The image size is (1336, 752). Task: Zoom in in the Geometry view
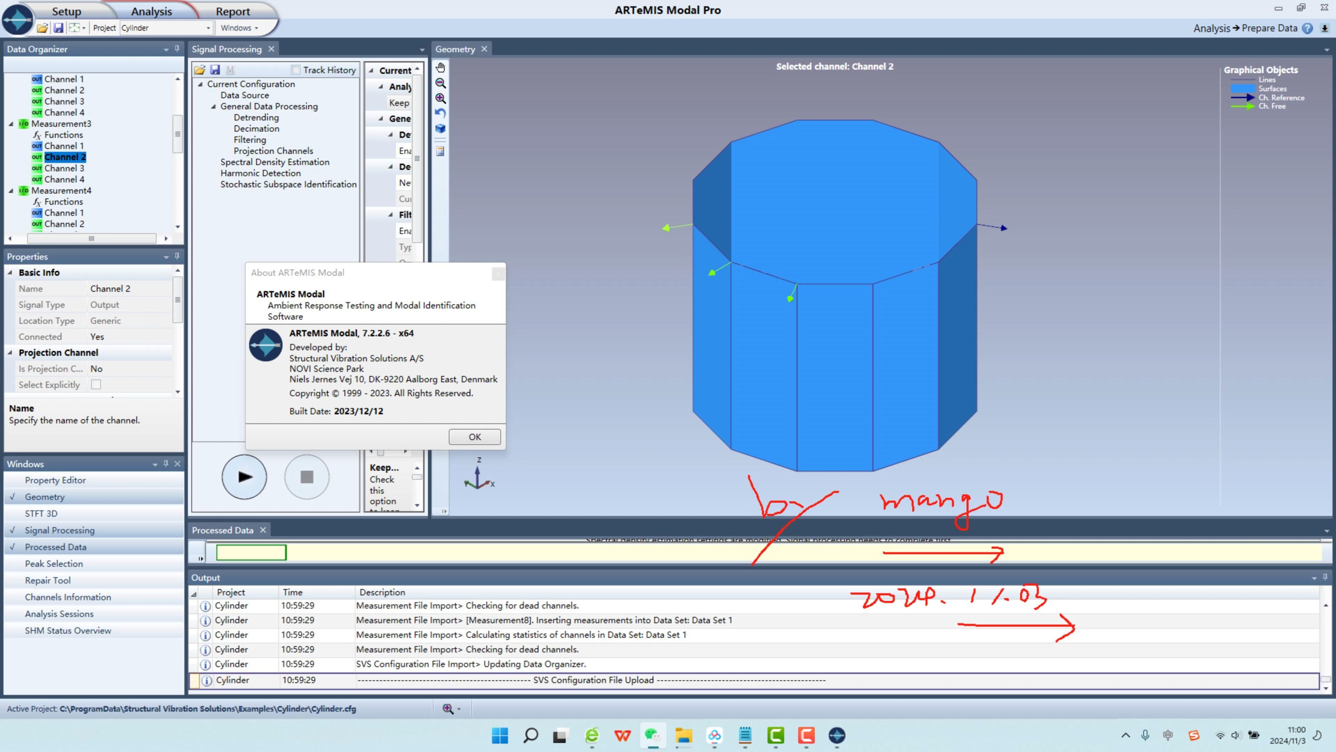440,98
